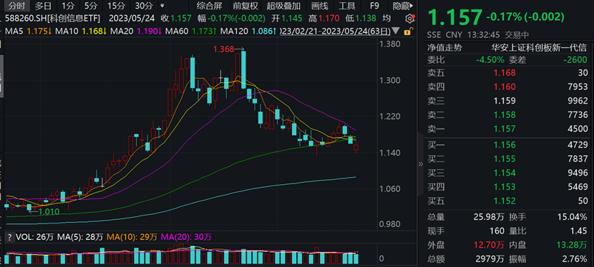Image resolution: width=594 pixels, height=267 pixels.
Task: Select the 5分 period tab
Action: coord(91,6)
